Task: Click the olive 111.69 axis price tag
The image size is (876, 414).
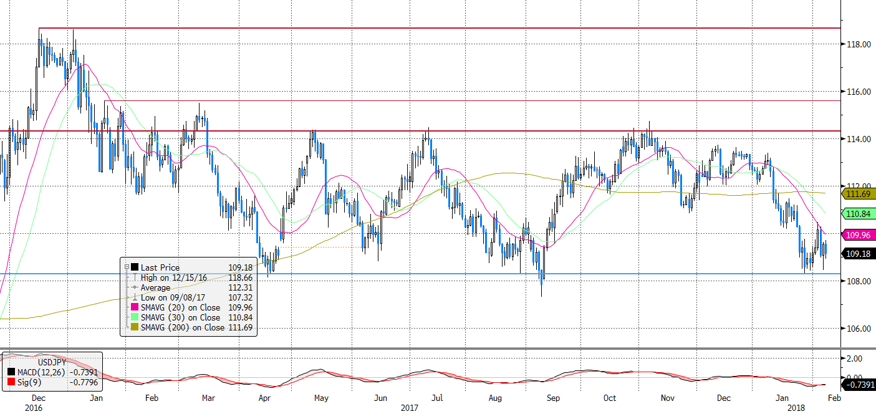Action: [859, 195]
